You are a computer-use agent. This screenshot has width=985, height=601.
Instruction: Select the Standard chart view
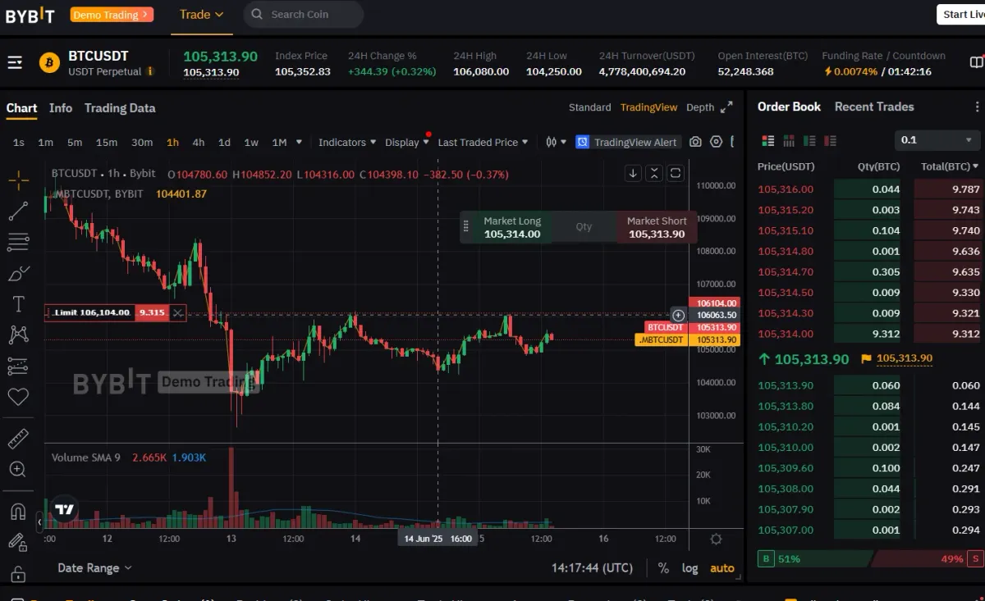(x=589, y=107)
